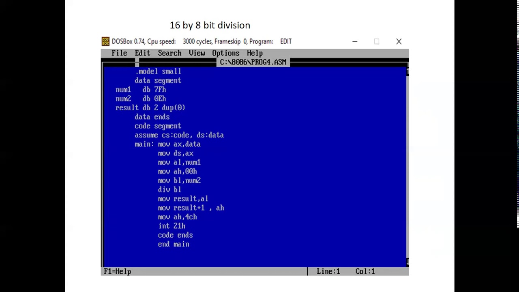
Task: Click the 'end main' line
Action: [174, 244]
